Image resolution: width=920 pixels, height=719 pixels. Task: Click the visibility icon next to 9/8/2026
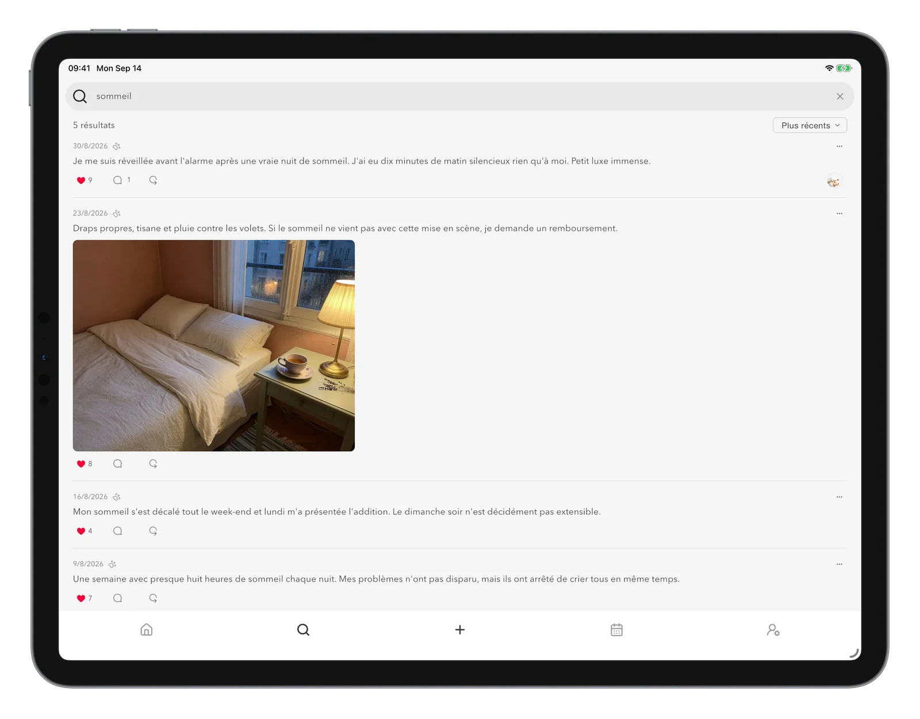click(113, 564)
